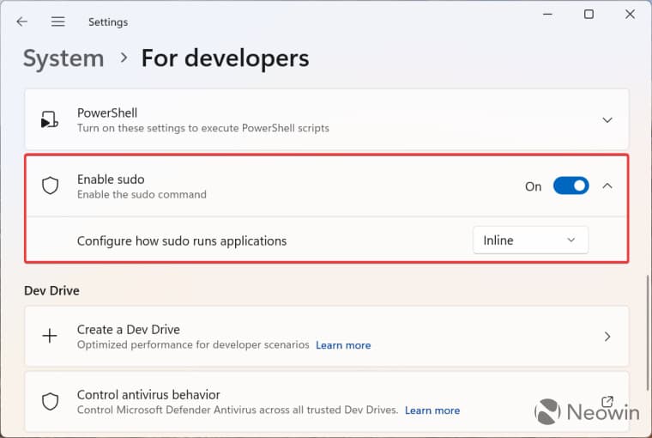Click the 'PowerShell' row title
Image resolution: width=652 pixels, height=438 pixels.
(x=107, y=113)
